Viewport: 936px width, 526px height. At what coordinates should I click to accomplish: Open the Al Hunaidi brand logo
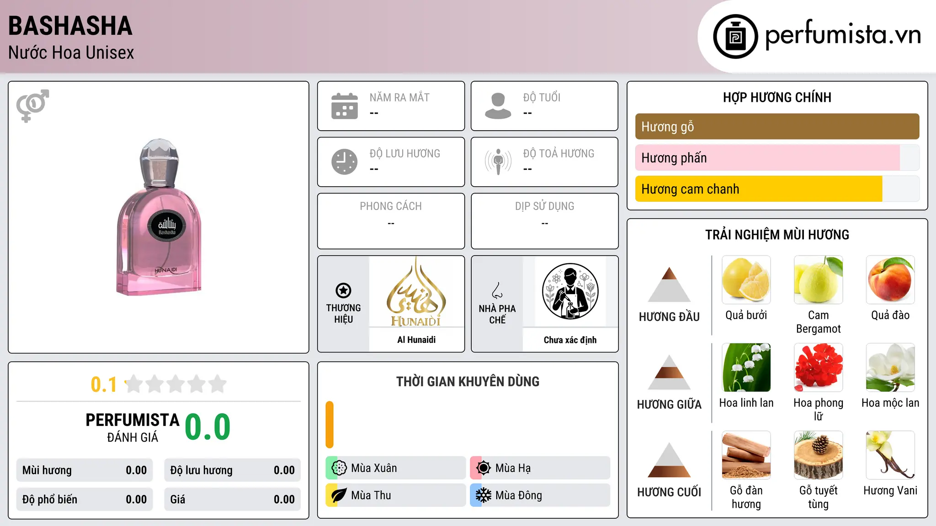(x=416, y=291)
